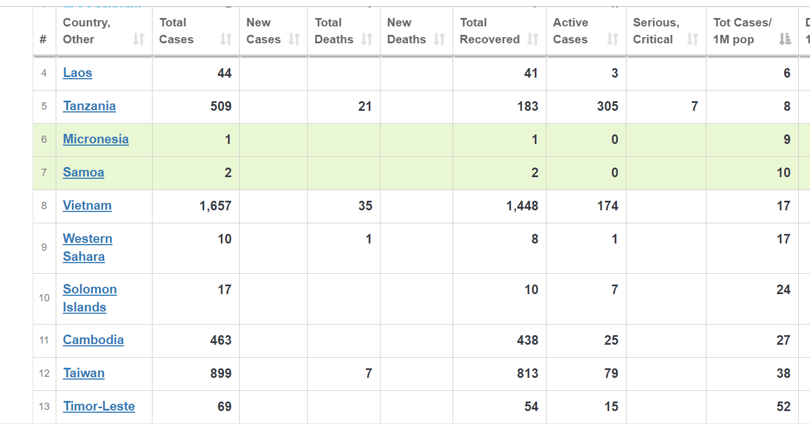Viewport: 810px width, 424px height.
Task: Sort by Total Deaths arrows icon
Action: 366,39
